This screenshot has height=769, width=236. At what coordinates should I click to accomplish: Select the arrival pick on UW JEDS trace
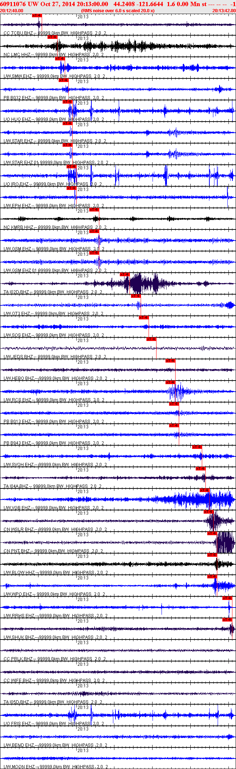(x=151, y=339)
